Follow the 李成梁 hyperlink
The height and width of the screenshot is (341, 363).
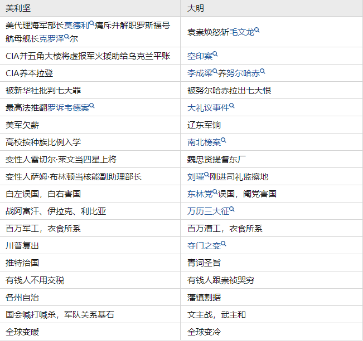(200, 73)
